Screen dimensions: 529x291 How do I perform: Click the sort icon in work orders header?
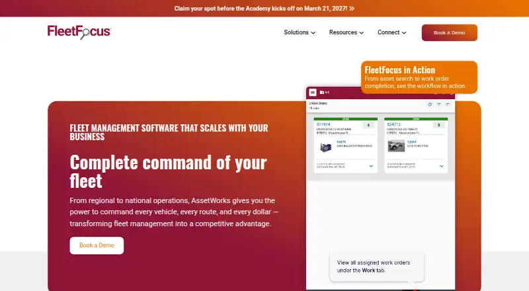(x=448, y=104)
